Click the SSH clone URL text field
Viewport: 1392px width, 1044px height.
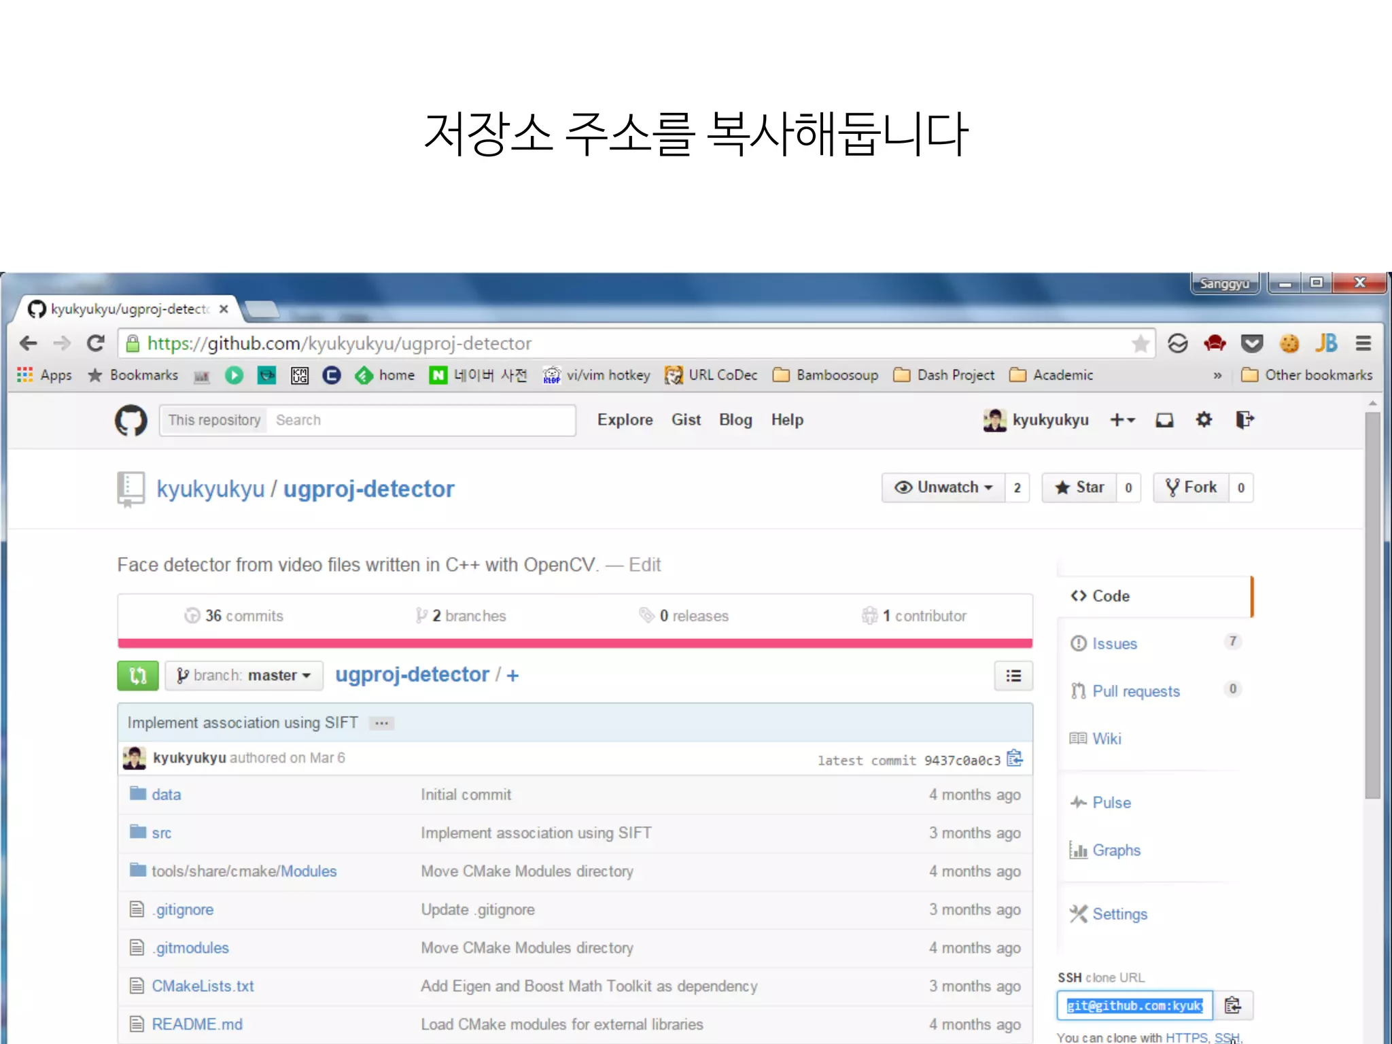(1135, 1005)
